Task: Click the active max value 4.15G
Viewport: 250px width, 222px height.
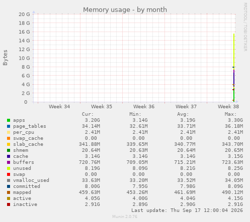Action: tap(235, 198)
